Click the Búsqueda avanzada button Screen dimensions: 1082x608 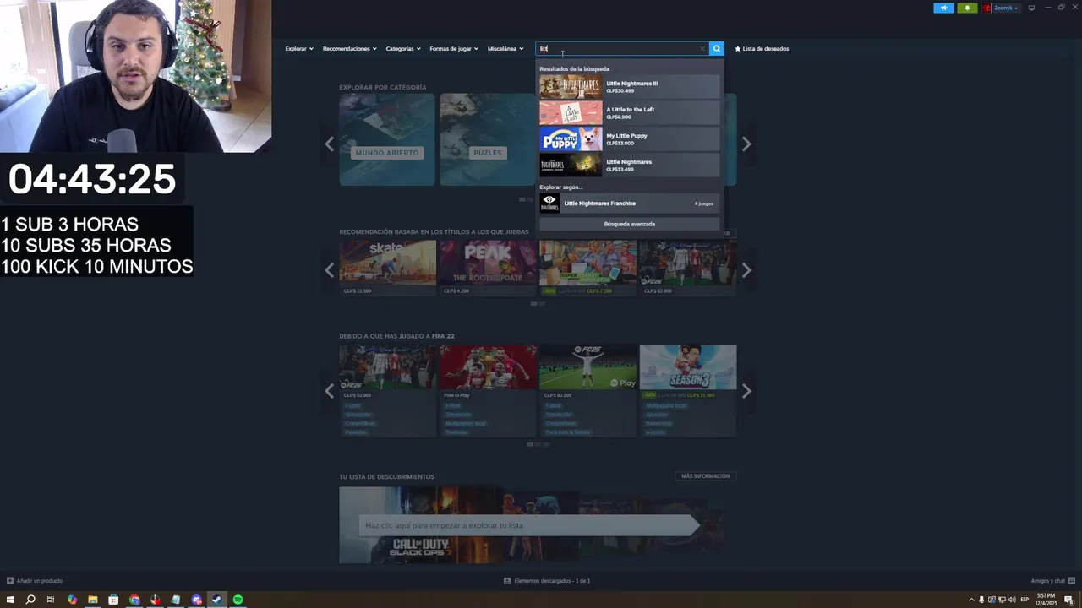(630, 224)
